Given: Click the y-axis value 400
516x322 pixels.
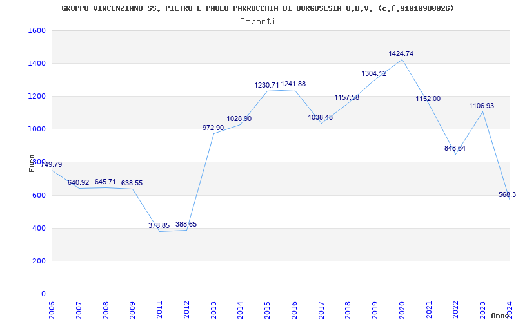Looking at the screenshot, I should point(39,228).
